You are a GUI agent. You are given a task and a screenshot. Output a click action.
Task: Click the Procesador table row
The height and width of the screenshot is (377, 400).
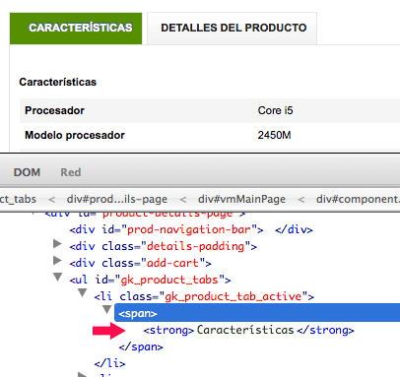point(210,110)
